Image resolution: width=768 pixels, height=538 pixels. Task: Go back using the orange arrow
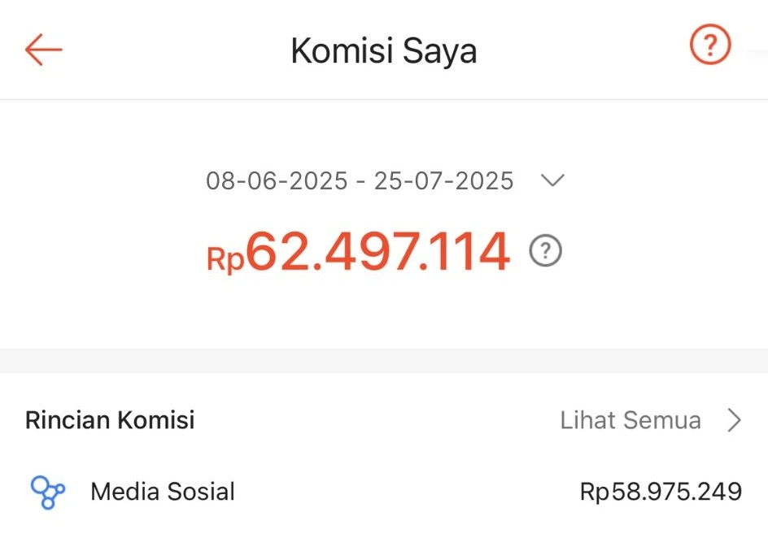[44, 50]
